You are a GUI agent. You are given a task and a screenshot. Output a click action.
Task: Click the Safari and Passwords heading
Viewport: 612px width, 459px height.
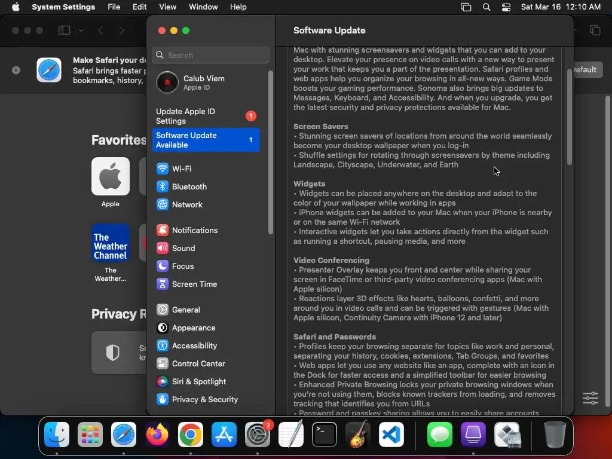coord(335,337)
